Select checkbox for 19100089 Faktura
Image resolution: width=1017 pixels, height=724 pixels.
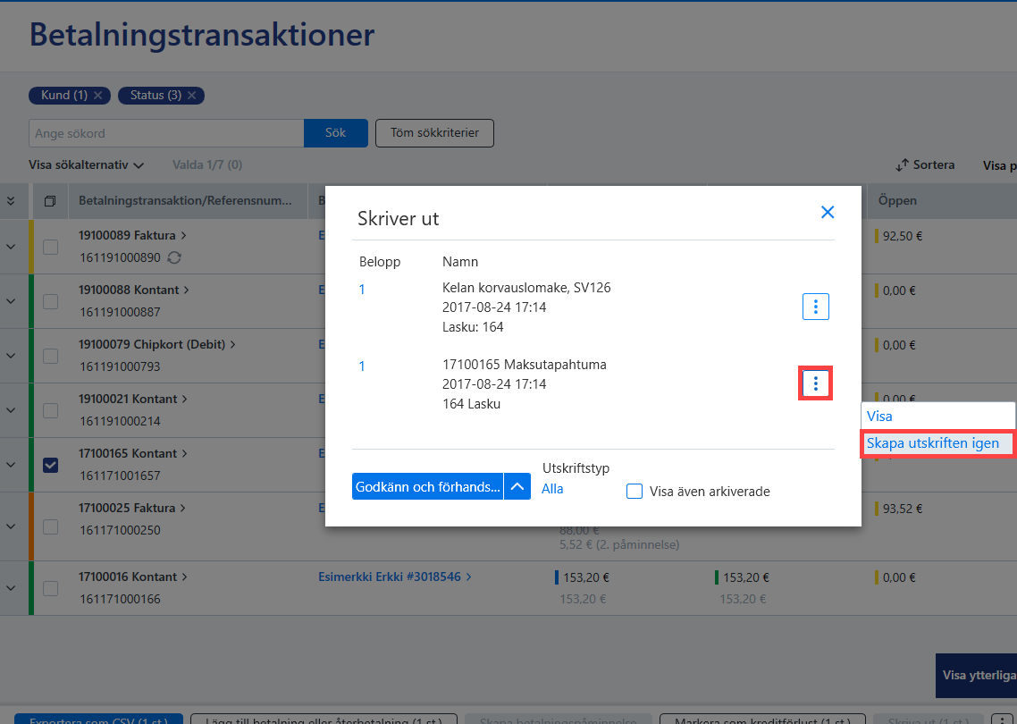(x=51, y=248)
